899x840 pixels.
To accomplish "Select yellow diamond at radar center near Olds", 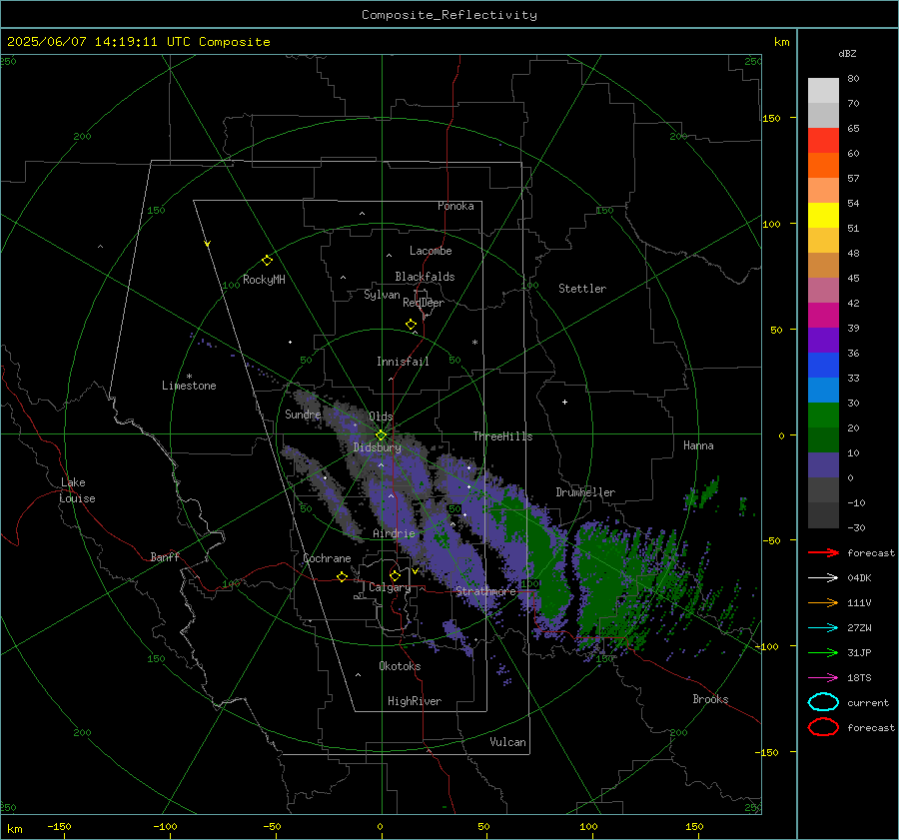I will click(x=381, y=435).
